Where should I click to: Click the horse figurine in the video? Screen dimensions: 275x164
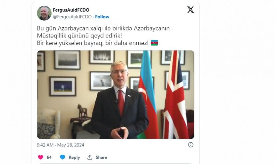click(82, 111)
